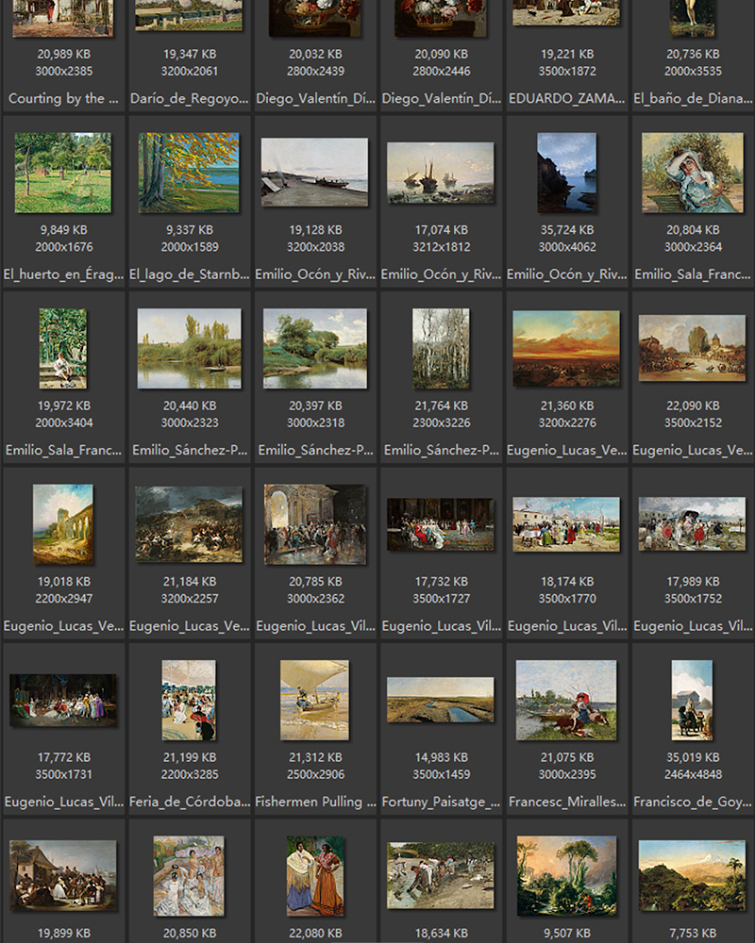Select the Emilio_Ocón ships thumbnail with 3212x1812 dimensions

(440, 173)
